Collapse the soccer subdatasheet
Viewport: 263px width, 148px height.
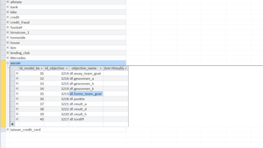tap(8, 63)
